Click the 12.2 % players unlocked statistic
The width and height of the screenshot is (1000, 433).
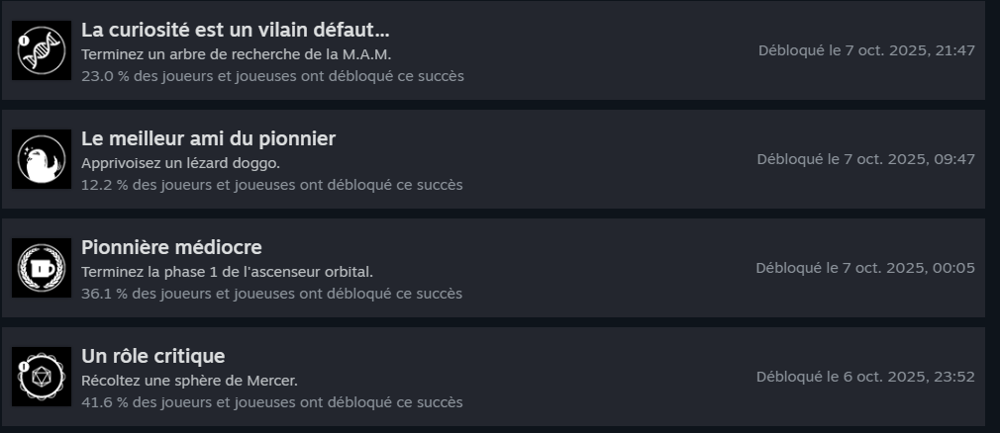[x=272, y=185]
